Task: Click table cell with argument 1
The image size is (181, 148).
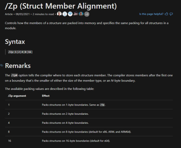Action: click(9, 105)
